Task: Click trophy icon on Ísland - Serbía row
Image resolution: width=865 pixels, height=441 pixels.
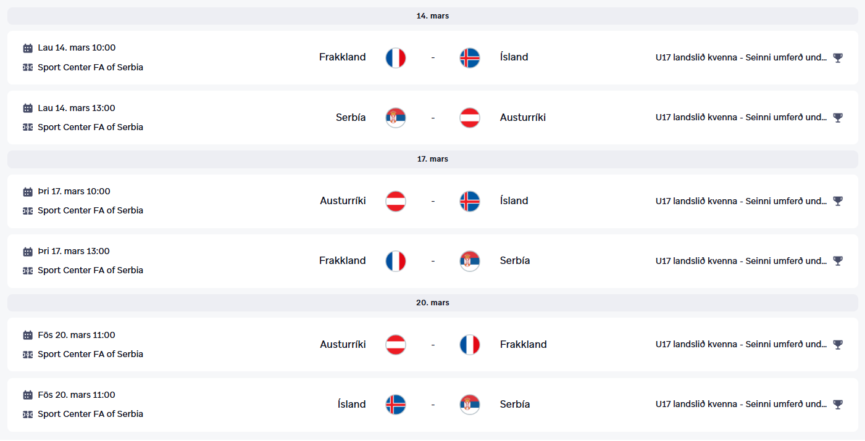Action: 837,405
